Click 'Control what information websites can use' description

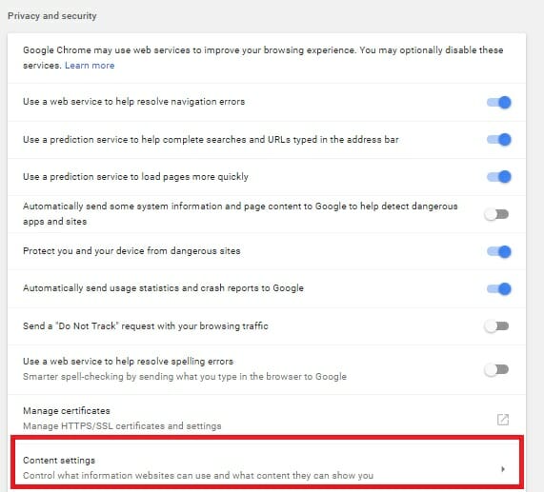[x=198, y=476]
